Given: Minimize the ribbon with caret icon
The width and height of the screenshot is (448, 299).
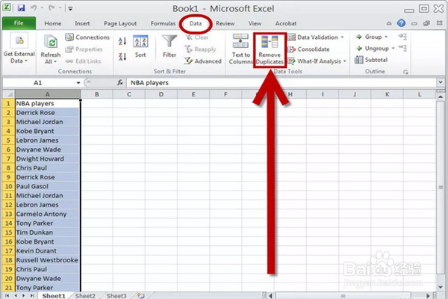Looking at the screenshot, I should 389,23.
